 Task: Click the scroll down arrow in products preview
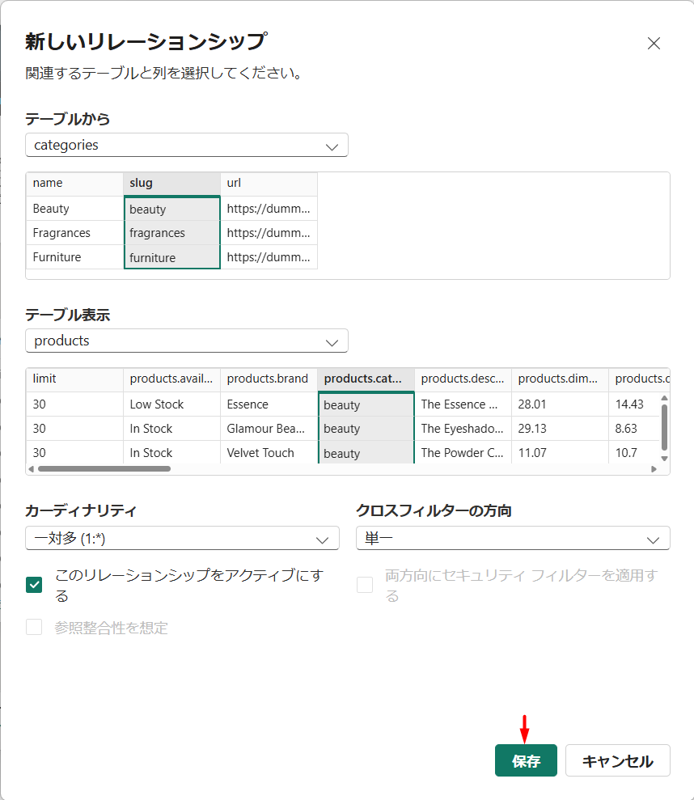664,459
